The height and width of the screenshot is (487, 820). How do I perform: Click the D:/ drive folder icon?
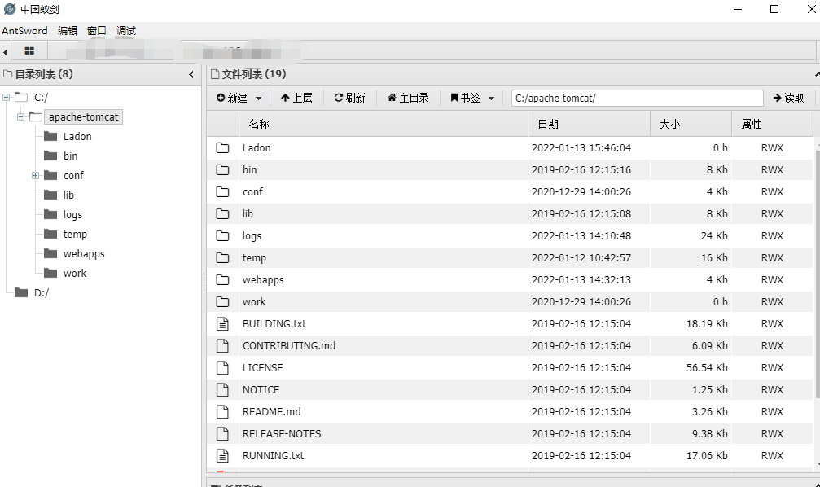tap(21, 293)
